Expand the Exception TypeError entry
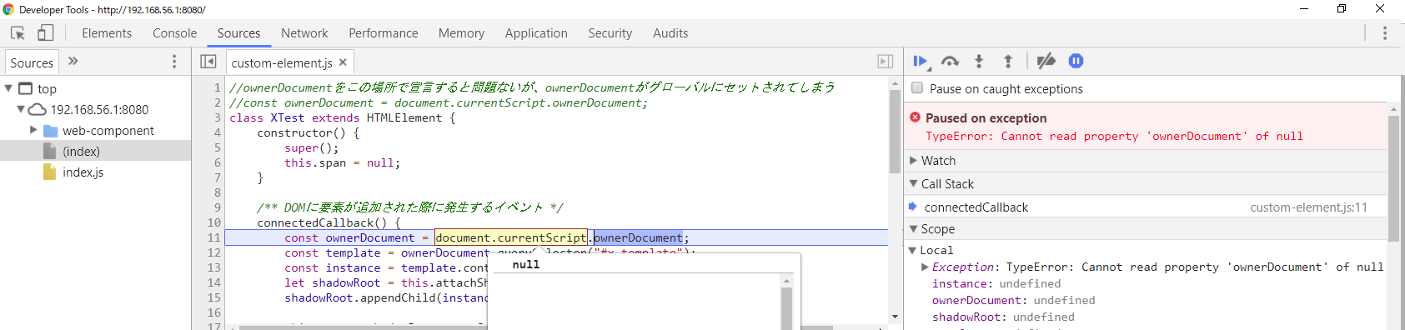This screenshot has width=1405, height=330. (x=925, y=267)
